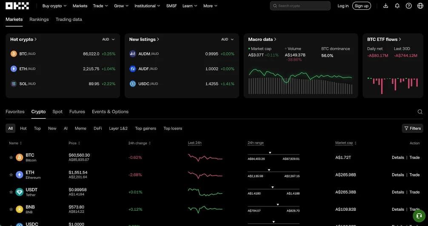Click the ETH icon in Hot crypto
This screenshot has width=428, height=226.
pos(14,69)
